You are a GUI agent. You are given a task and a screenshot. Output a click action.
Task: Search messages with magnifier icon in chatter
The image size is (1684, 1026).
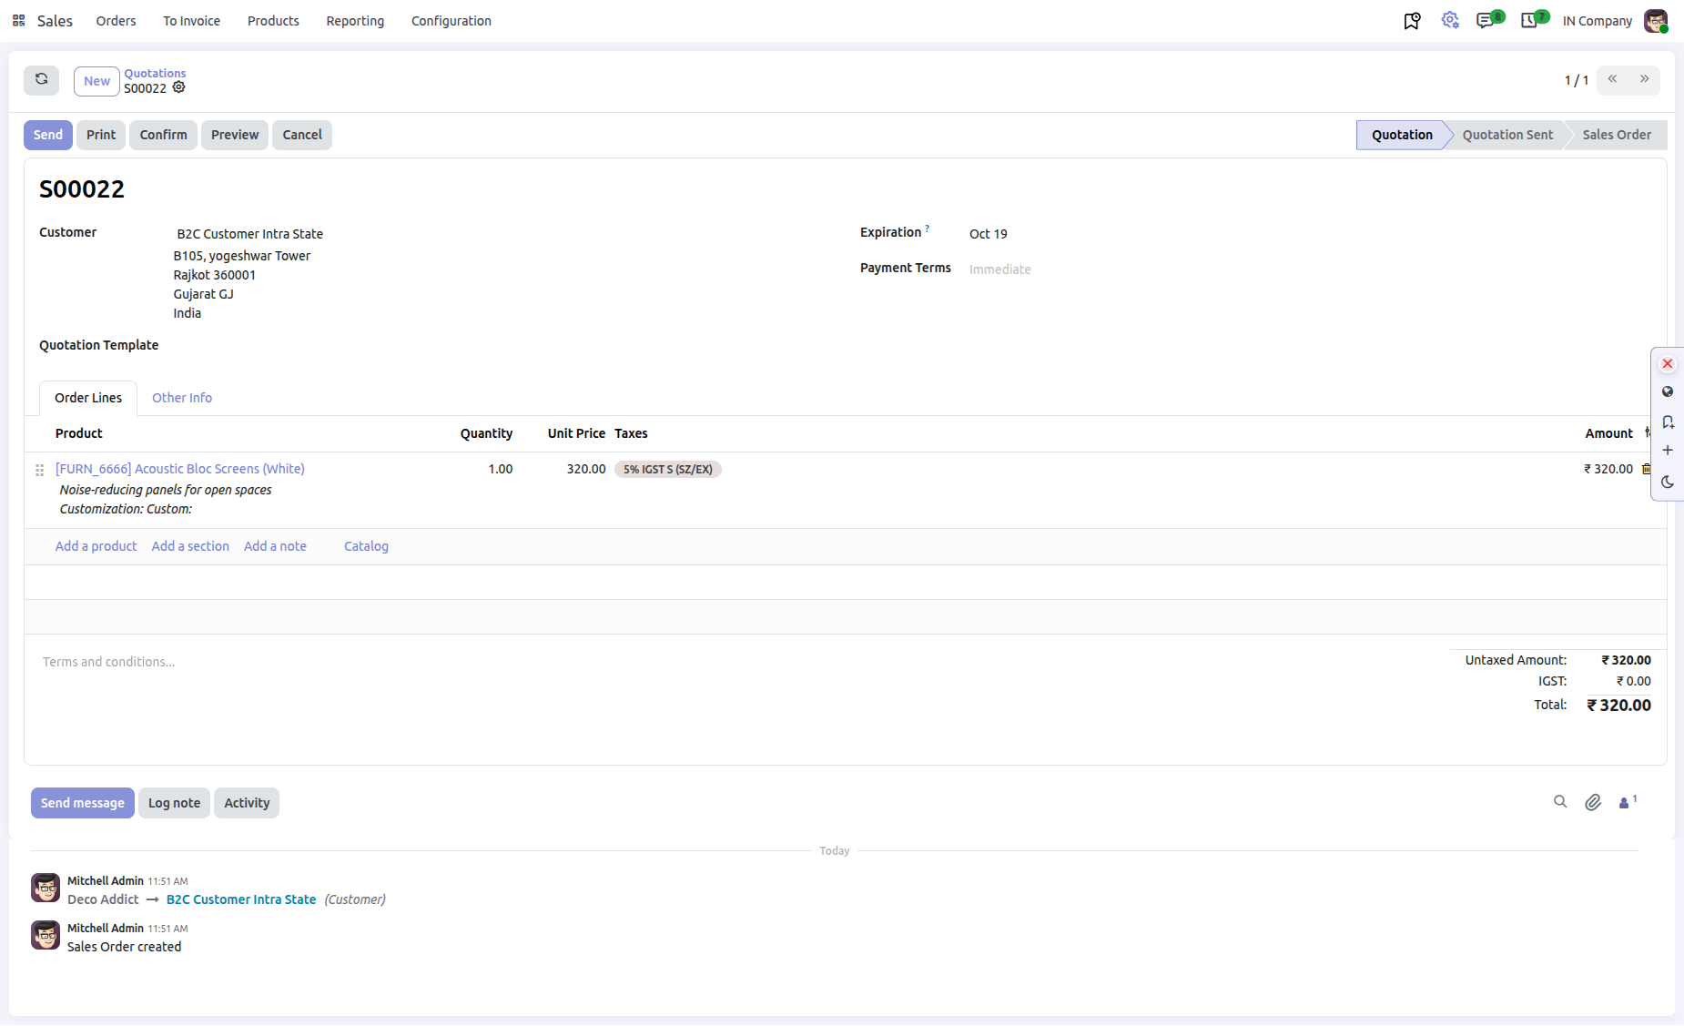tap(1560, 802)
